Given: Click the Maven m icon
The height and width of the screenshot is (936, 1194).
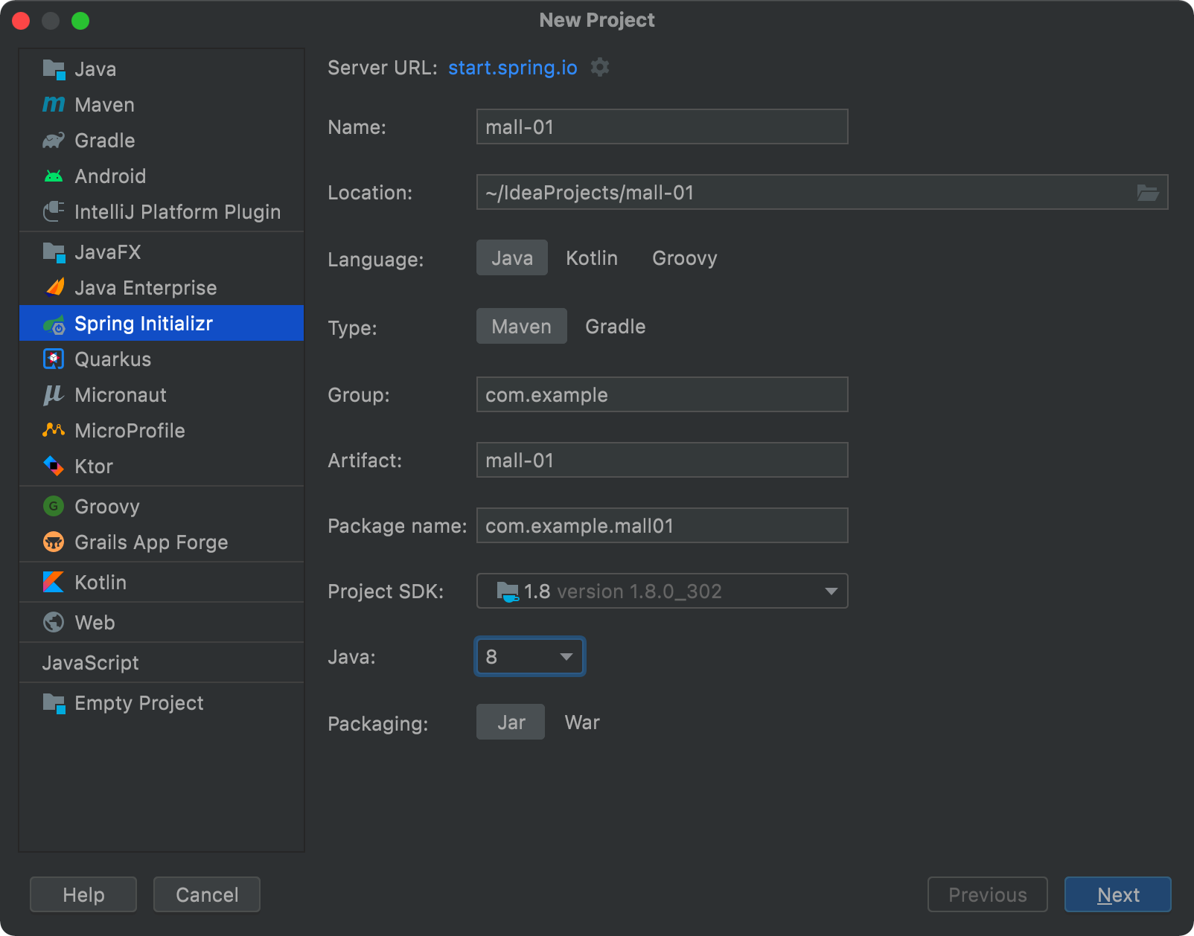Looking at the screenshot, I should (x=54, y=104).
